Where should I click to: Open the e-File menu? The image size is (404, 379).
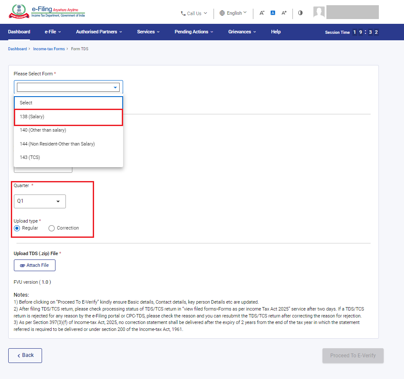coord(53,32)
